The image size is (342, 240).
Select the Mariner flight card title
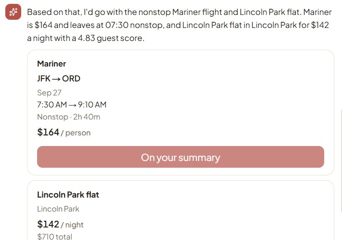(52, 64)
